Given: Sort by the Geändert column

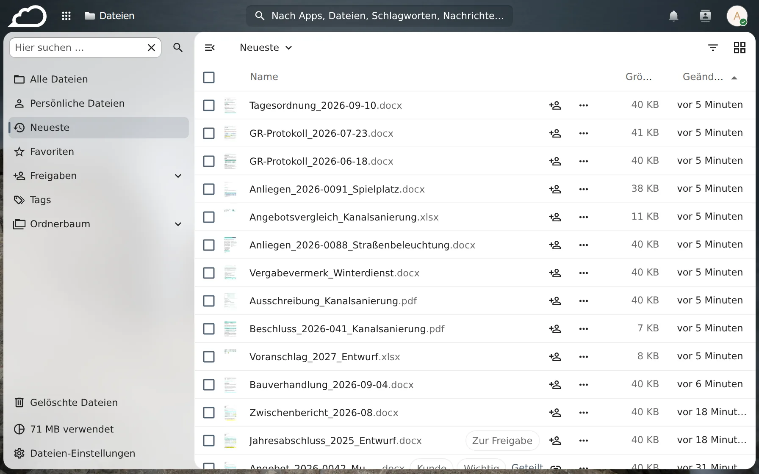Looking at the screenshot, I should click(710, 77).
